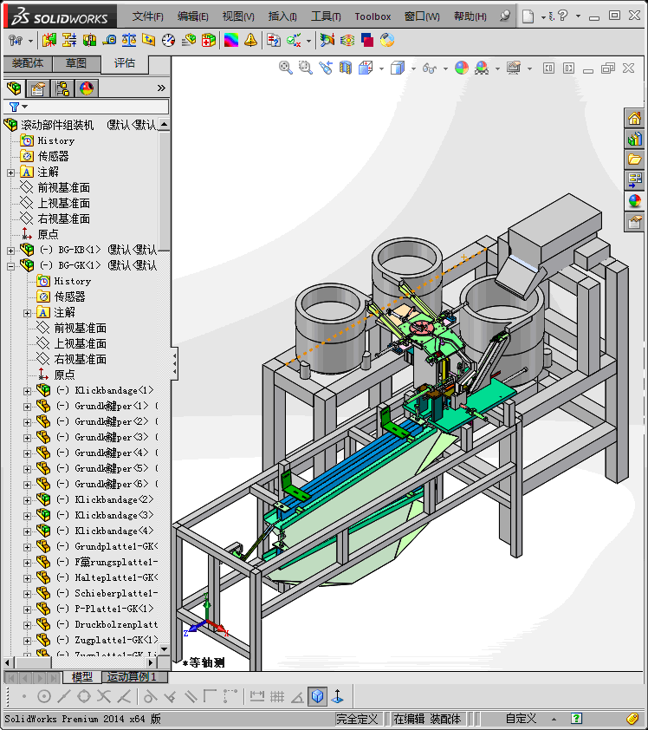The width and height of the screenshot is (648, 730).
Task: Switch to the 运动算例1 bottom tab
Action: [131, 676]
